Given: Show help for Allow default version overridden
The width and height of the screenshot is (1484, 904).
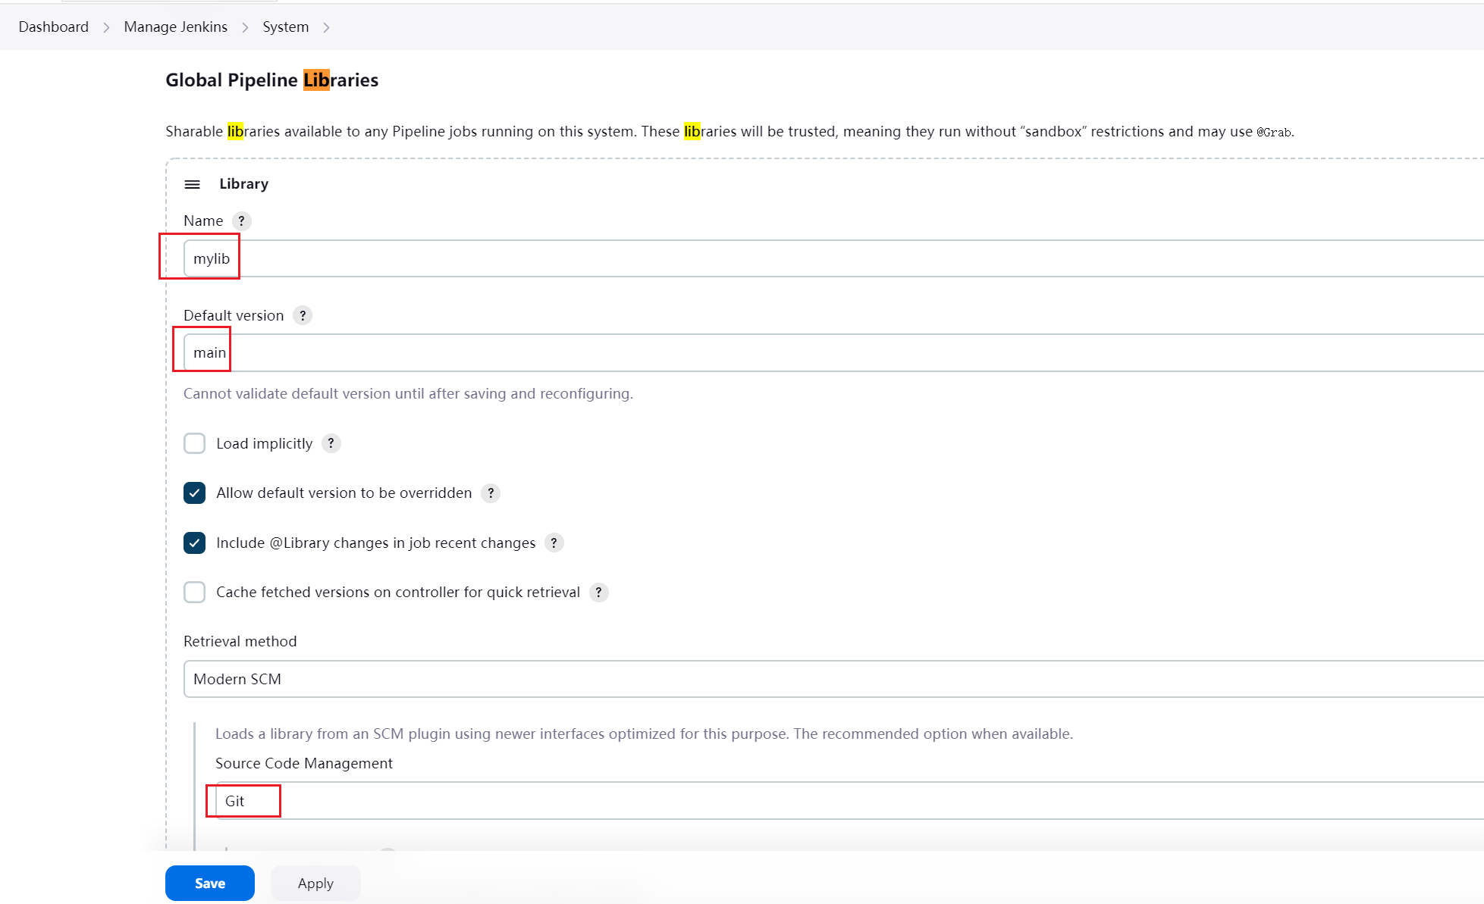Looking at the screenshot, I should click(x=491, y=493).
